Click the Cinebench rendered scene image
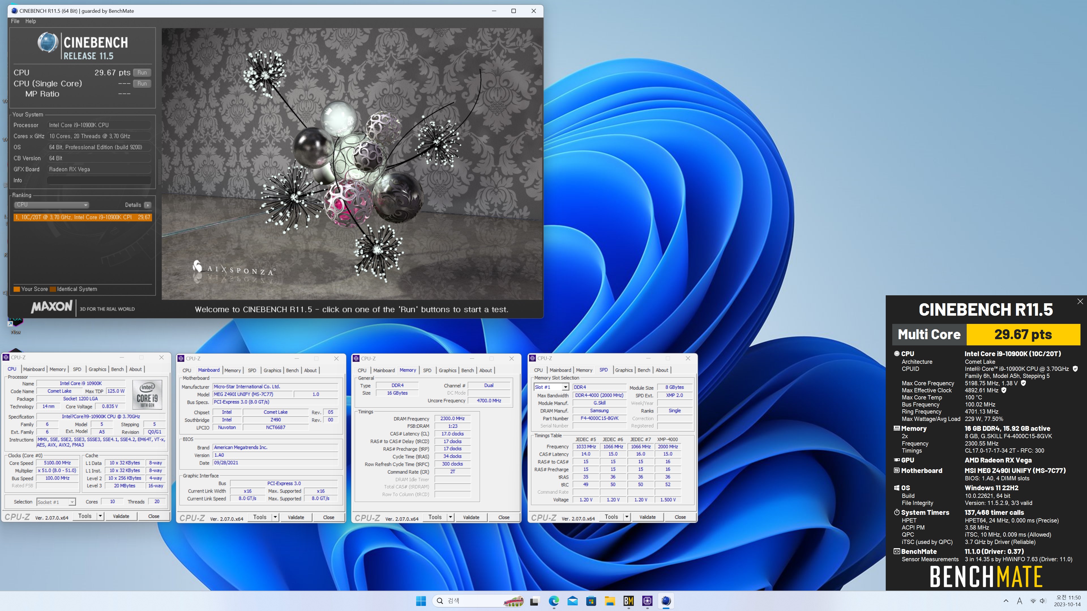 tap(352, 164)
